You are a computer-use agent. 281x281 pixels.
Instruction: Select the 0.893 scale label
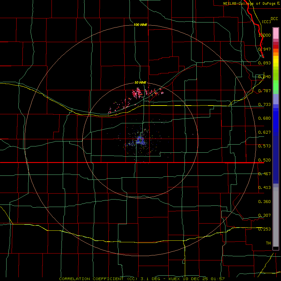264,63
